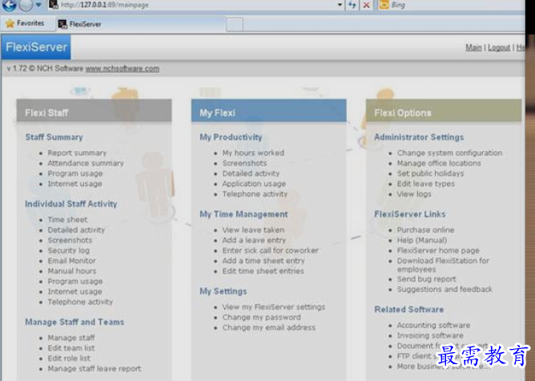
Task: Open the Favorites star button
Action: [25, 23]
